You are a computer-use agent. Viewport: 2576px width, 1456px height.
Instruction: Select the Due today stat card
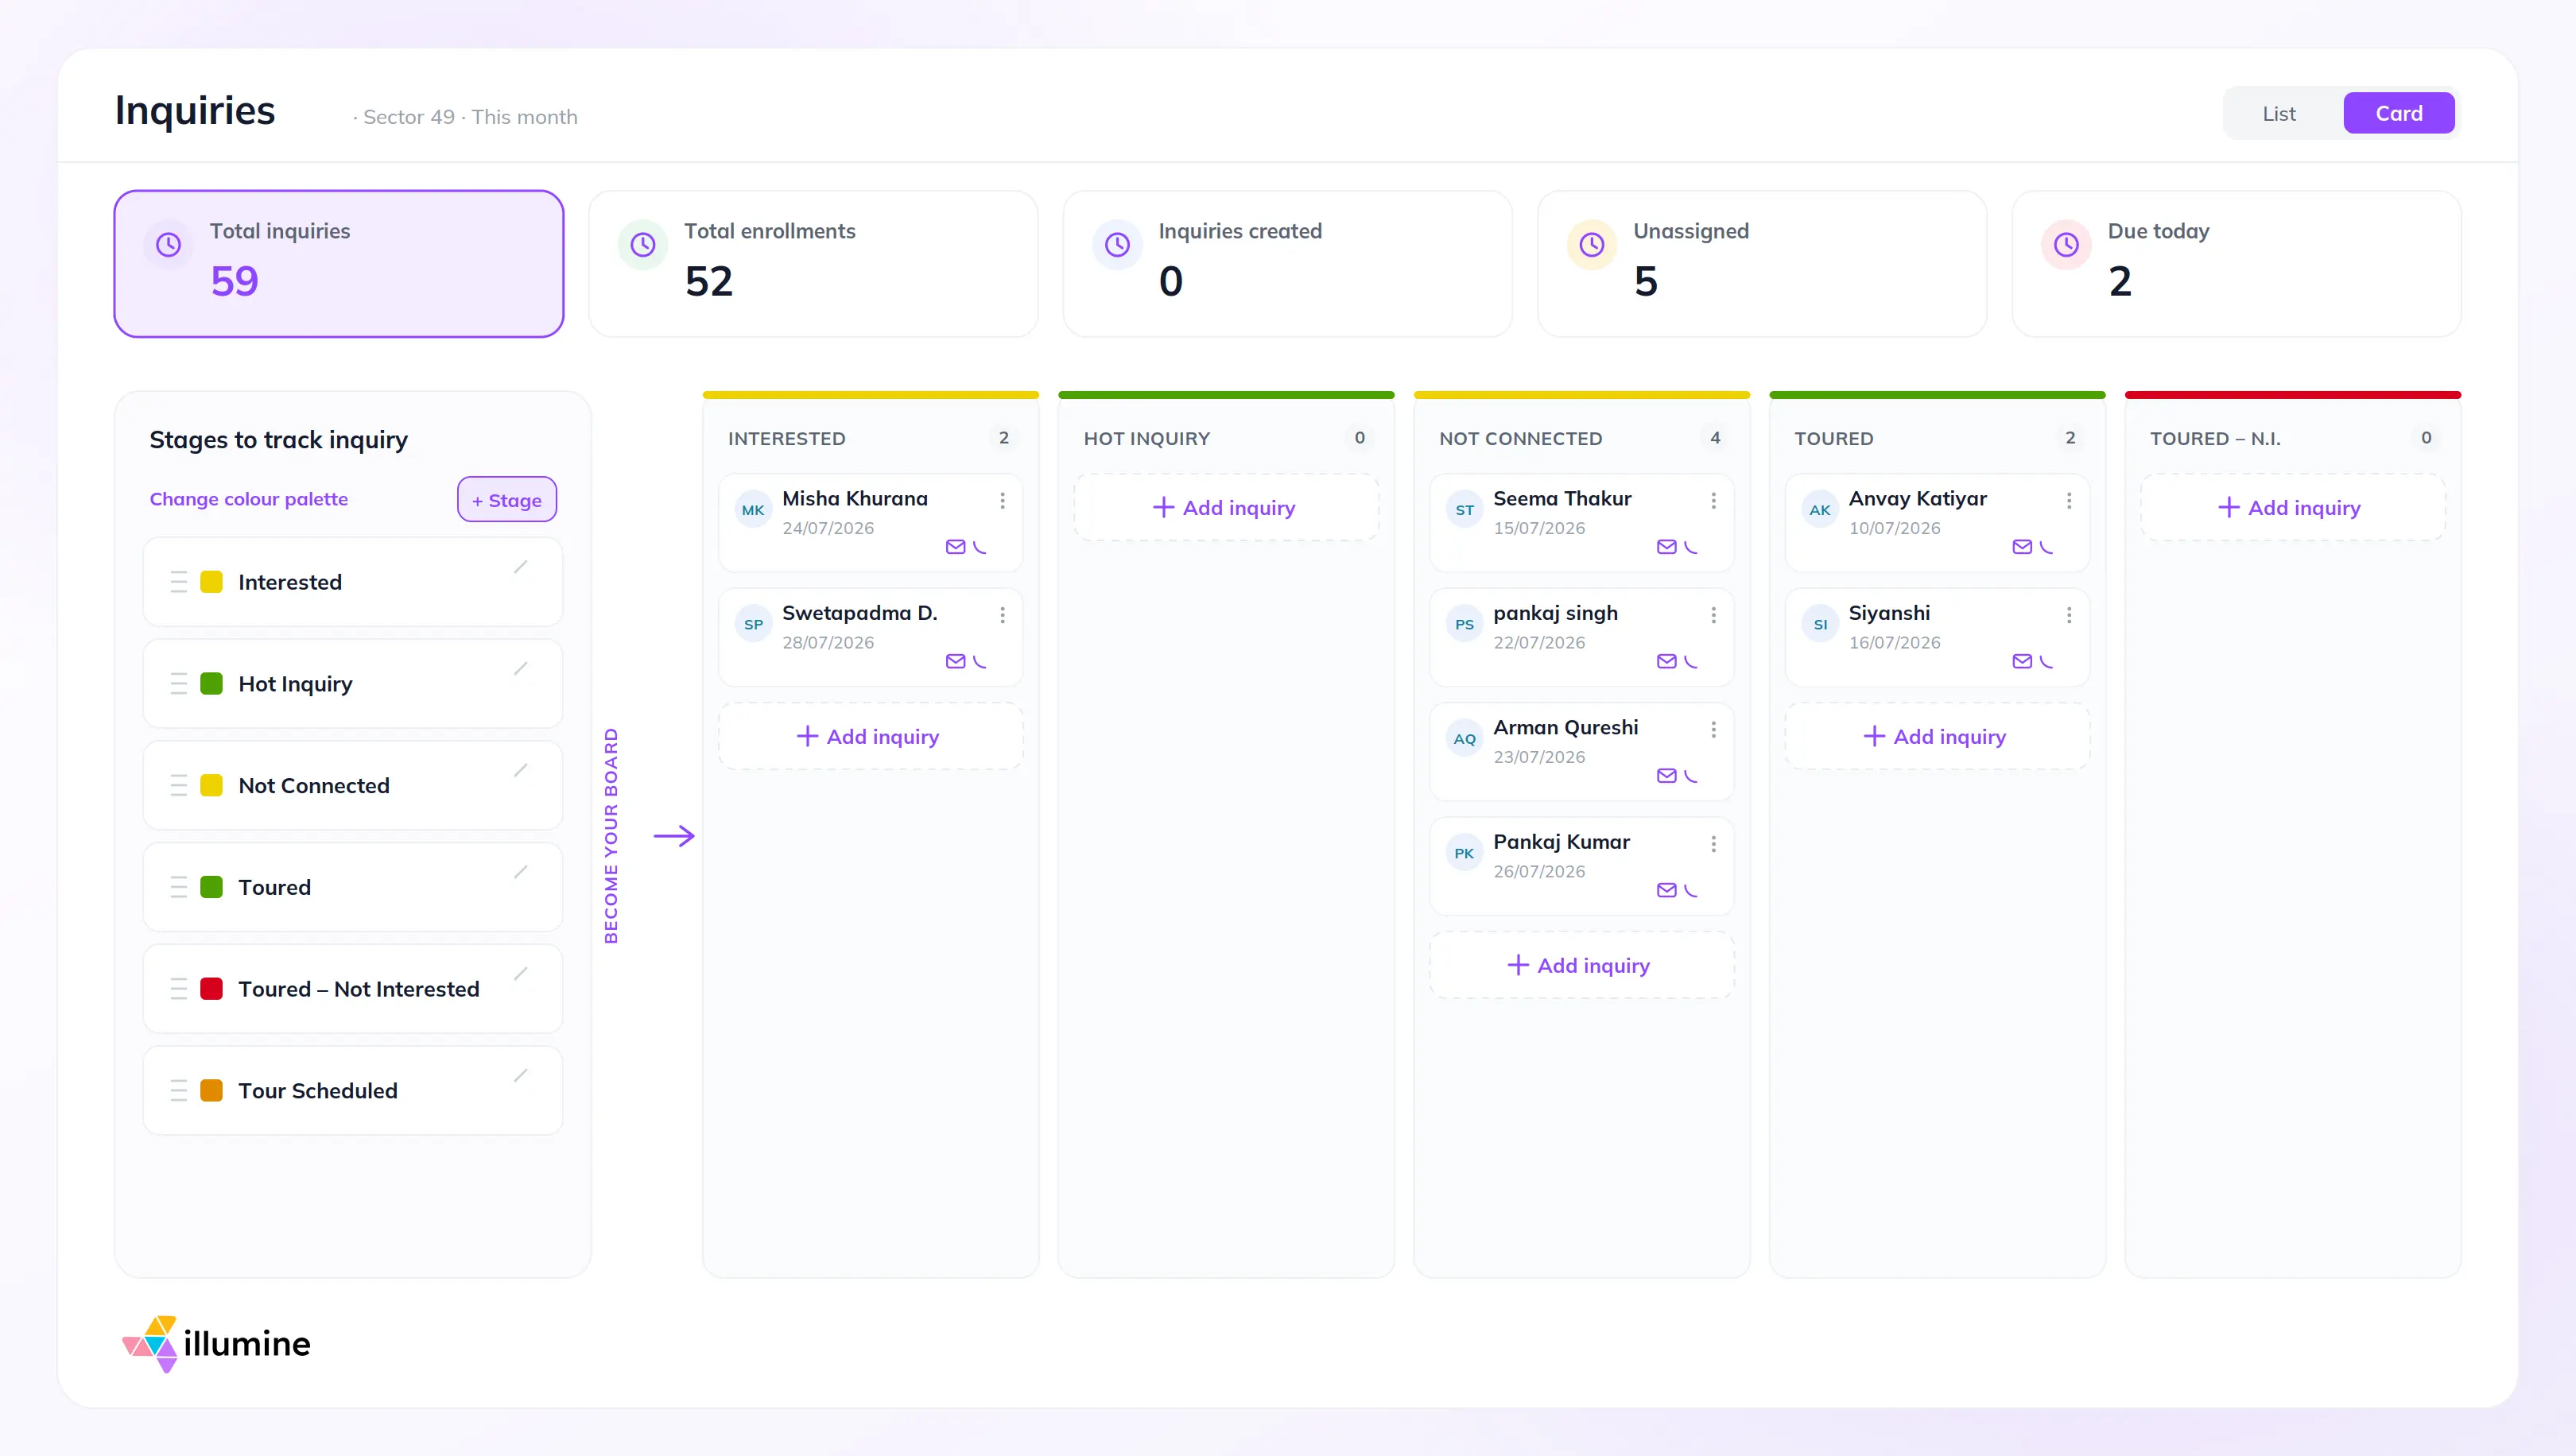click(2237, 264)
